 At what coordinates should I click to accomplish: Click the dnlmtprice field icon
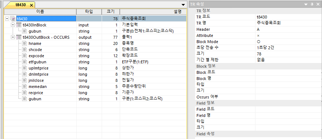[25, 74]
